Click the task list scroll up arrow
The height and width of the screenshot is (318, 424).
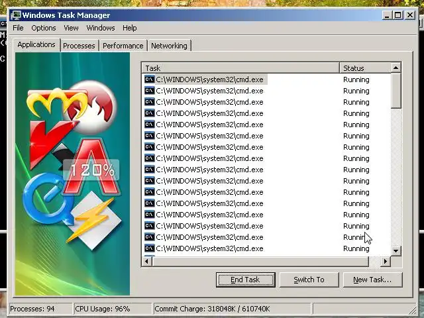click(396, 68)
